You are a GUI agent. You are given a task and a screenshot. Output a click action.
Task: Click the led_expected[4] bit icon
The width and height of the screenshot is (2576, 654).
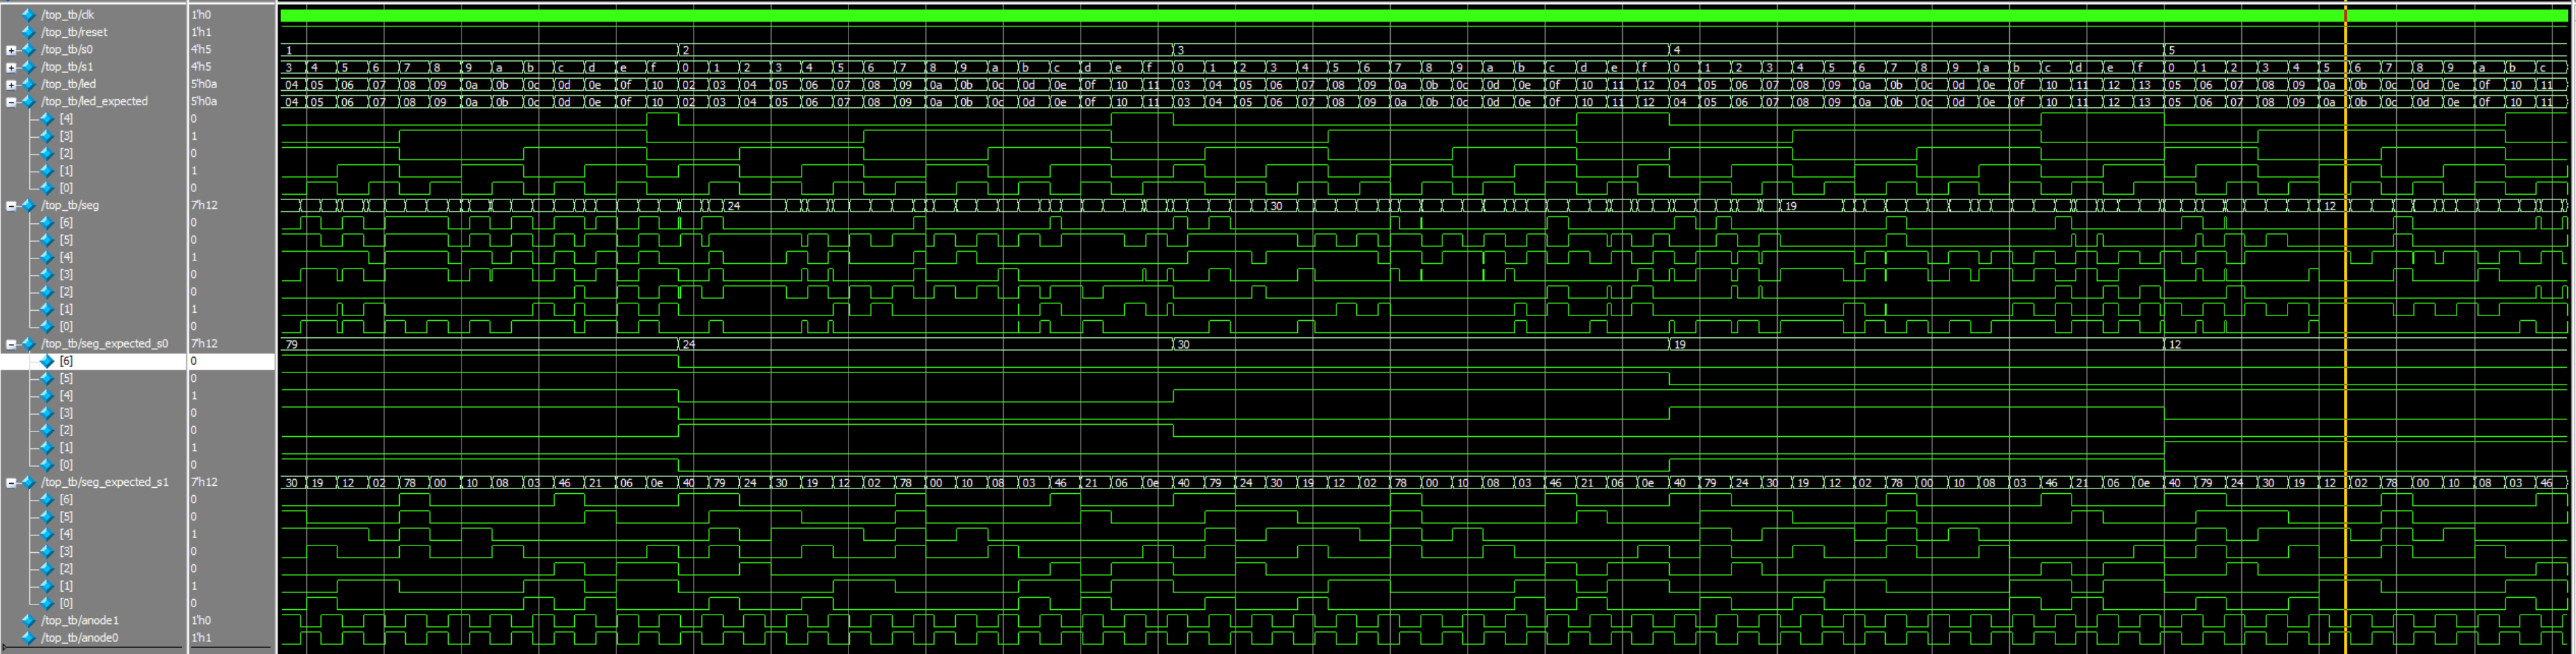pyautogui.click(x=47, y=118)
